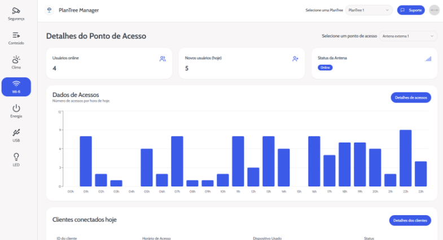Click the user avatar in header
This screenshot has width=443, height=240.
434,10
